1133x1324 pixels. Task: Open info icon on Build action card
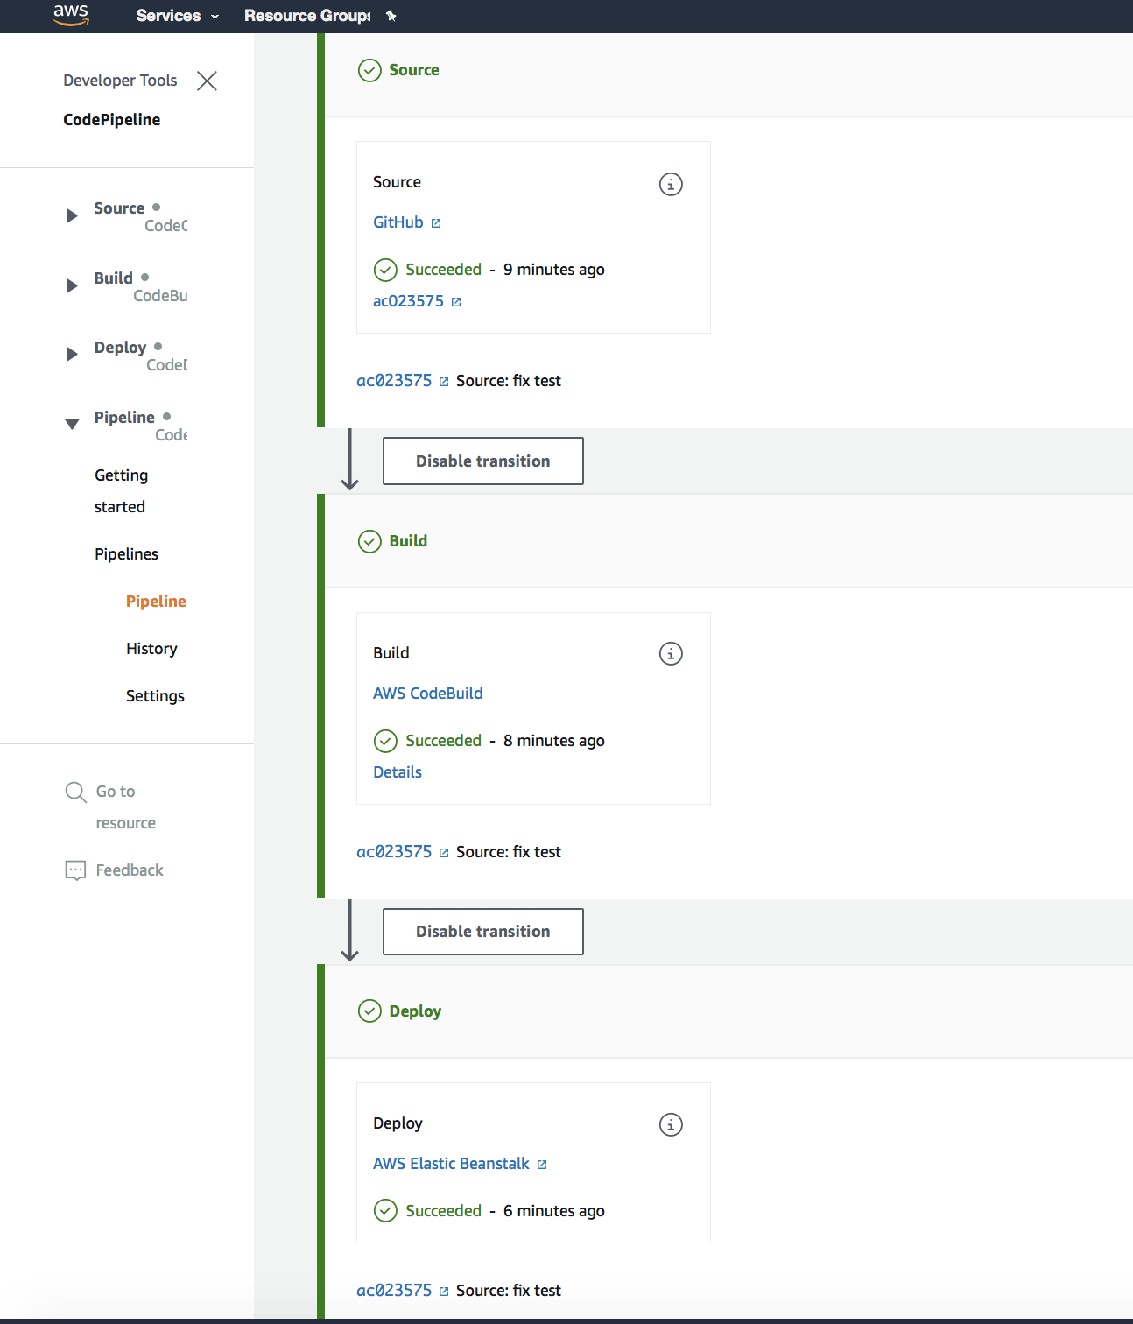pyautogui.click(x=671, y=653)
